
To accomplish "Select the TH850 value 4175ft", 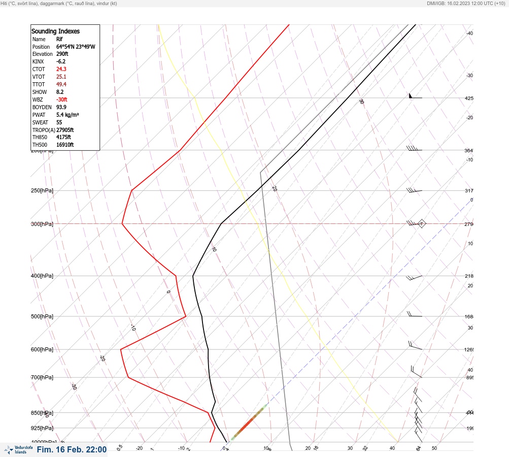I will coord(63,137).
